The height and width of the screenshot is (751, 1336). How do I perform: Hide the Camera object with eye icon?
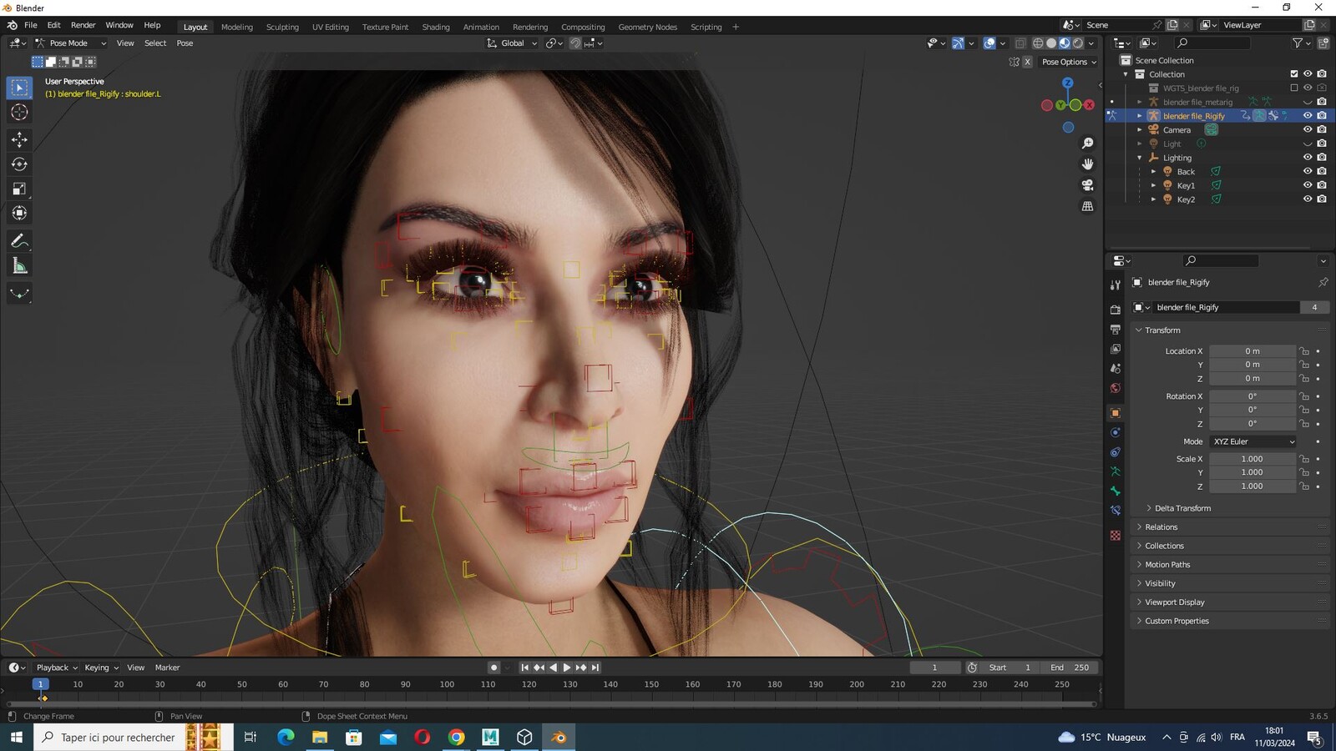coord(1308,129)
